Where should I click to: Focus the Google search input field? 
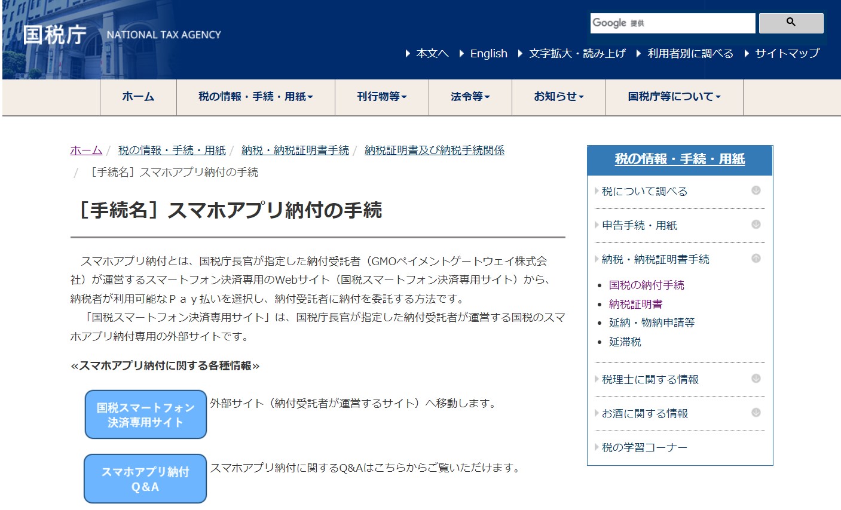[672, 23]
